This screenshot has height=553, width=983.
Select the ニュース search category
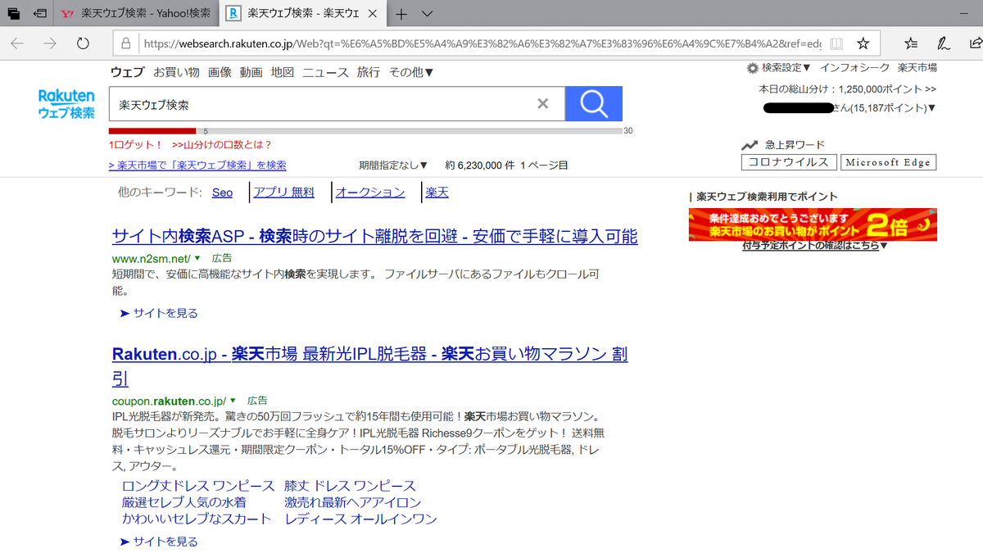coord(325,72)
